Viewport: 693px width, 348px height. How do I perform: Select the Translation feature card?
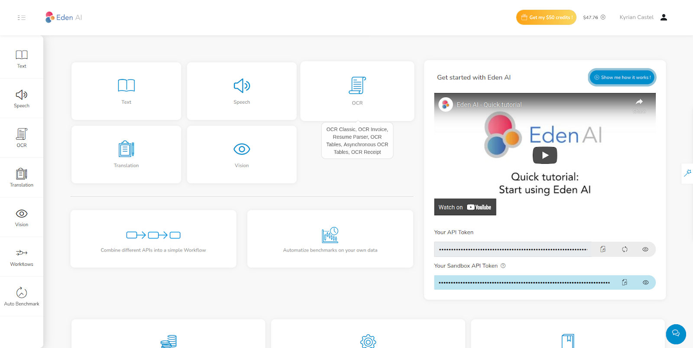pos(126,154)
